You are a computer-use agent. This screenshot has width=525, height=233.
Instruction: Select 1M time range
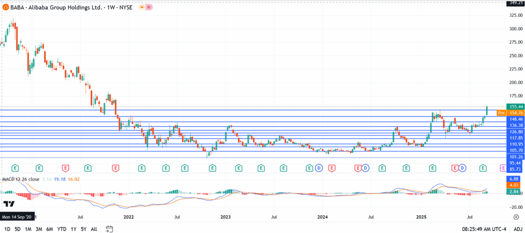pyautogui.click(x=28, y=229)
